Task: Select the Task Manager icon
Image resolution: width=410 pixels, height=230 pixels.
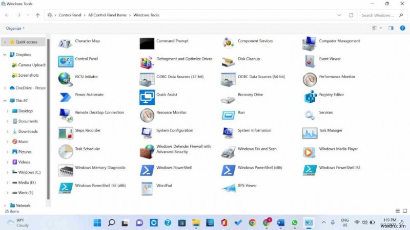Action: (x=310, y=133)
